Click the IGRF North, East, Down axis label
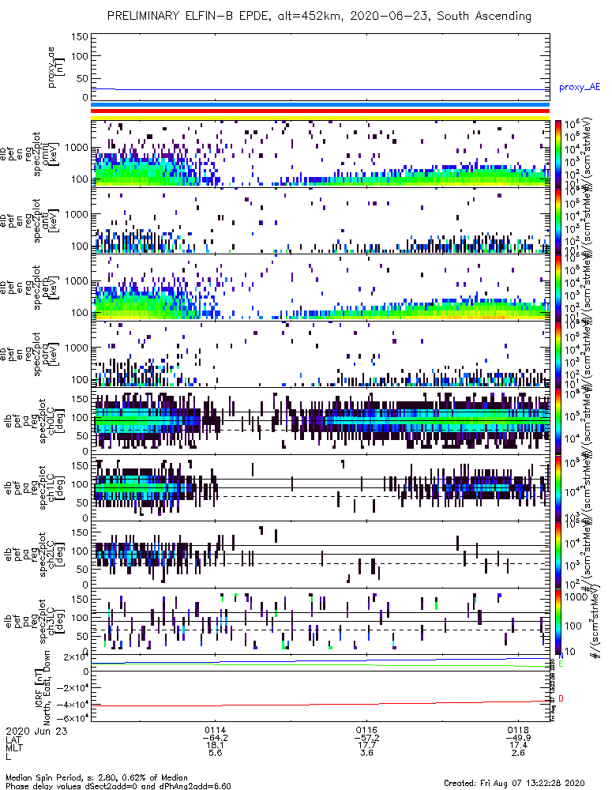 coord(43,688)
